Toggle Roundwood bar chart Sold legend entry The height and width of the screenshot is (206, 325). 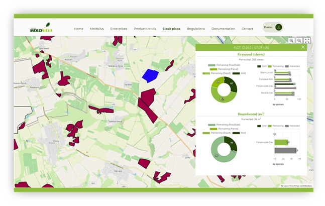point(262,126)
